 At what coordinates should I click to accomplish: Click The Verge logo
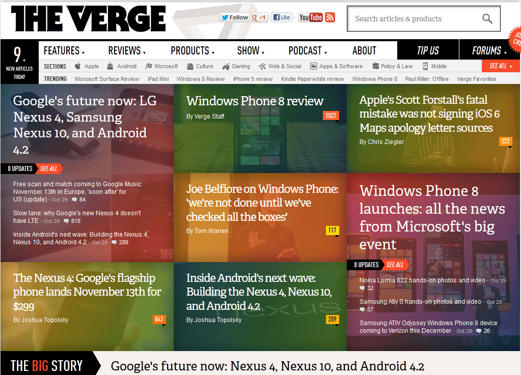click(x=89, y=19)
